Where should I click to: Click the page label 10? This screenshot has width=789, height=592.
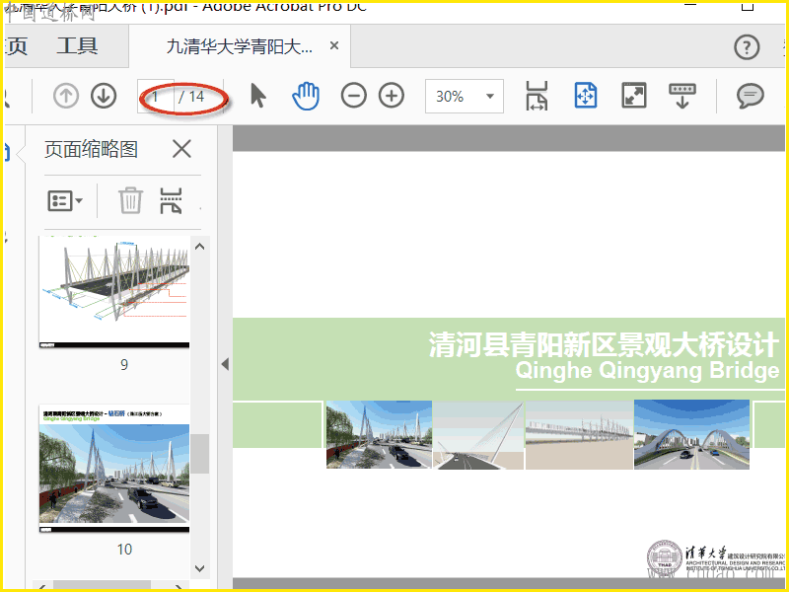124,550
